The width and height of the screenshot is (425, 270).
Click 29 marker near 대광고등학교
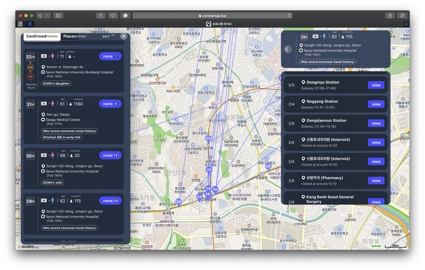(268, 167)
